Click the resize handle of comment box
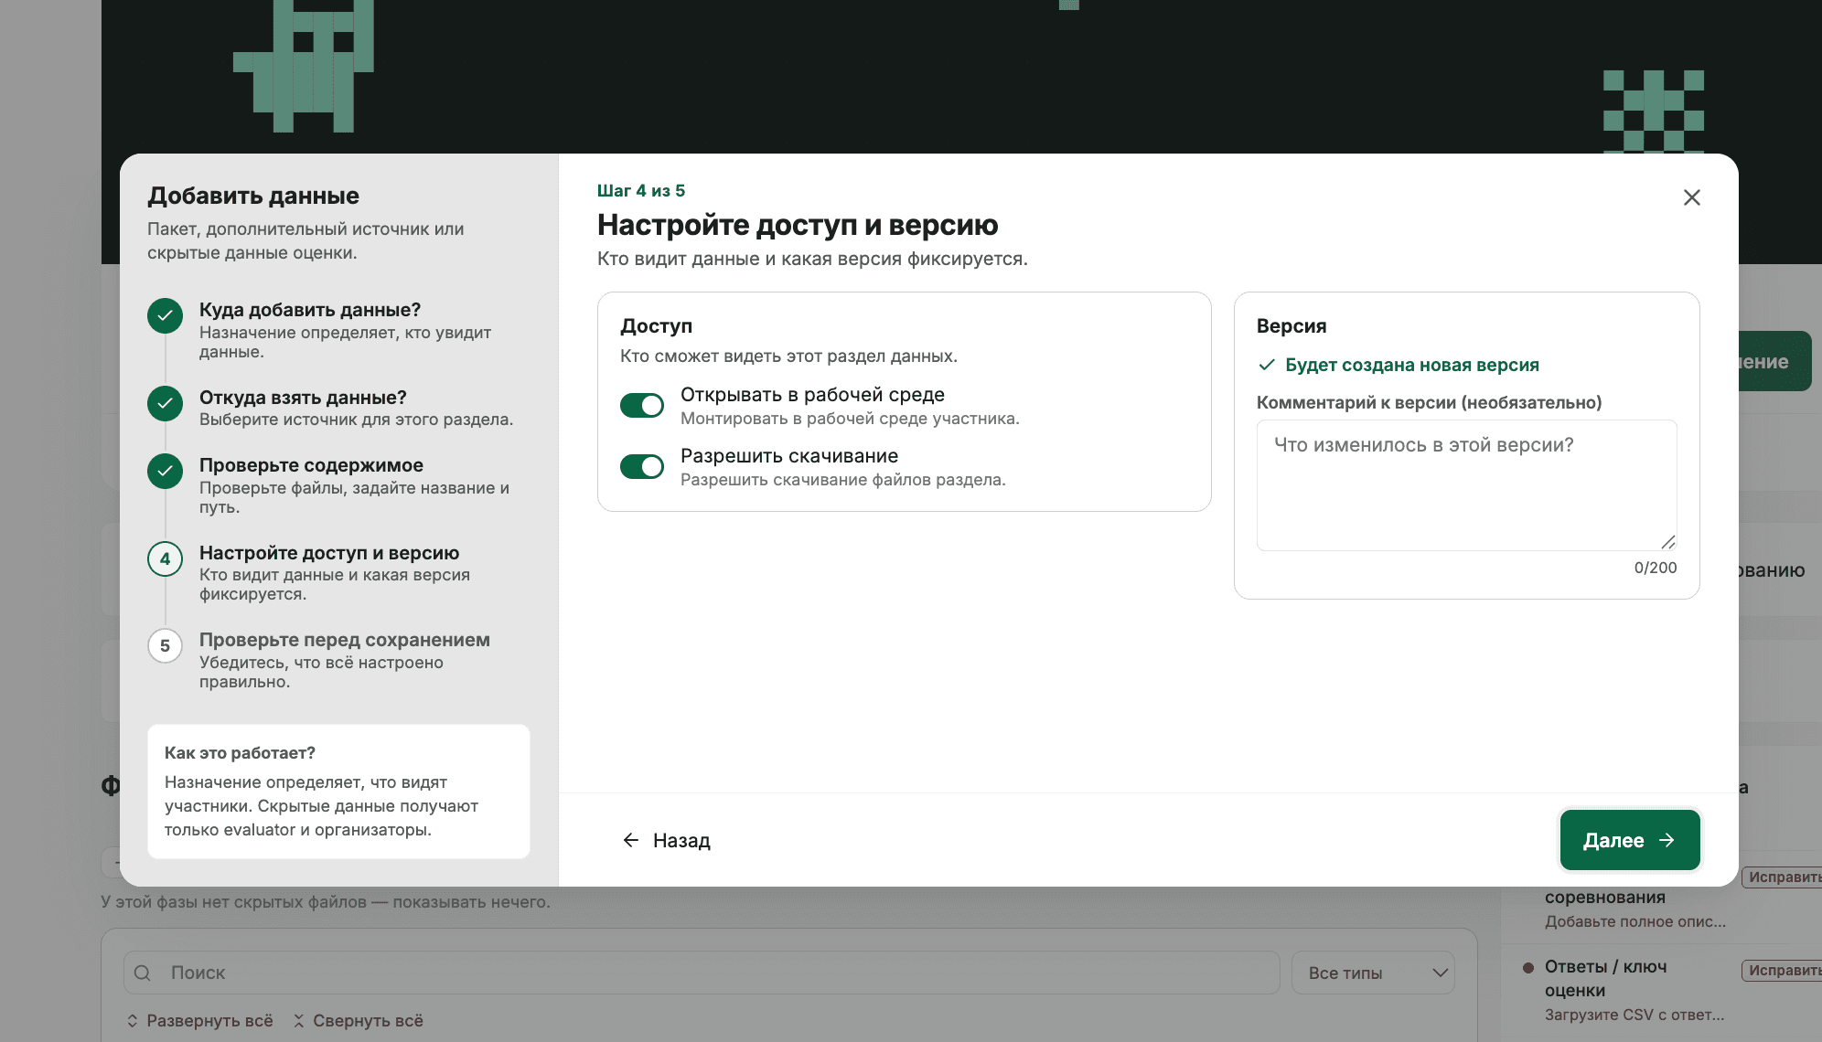This screenshot has height=1042, width=1822. click(x=1667, y=542)
